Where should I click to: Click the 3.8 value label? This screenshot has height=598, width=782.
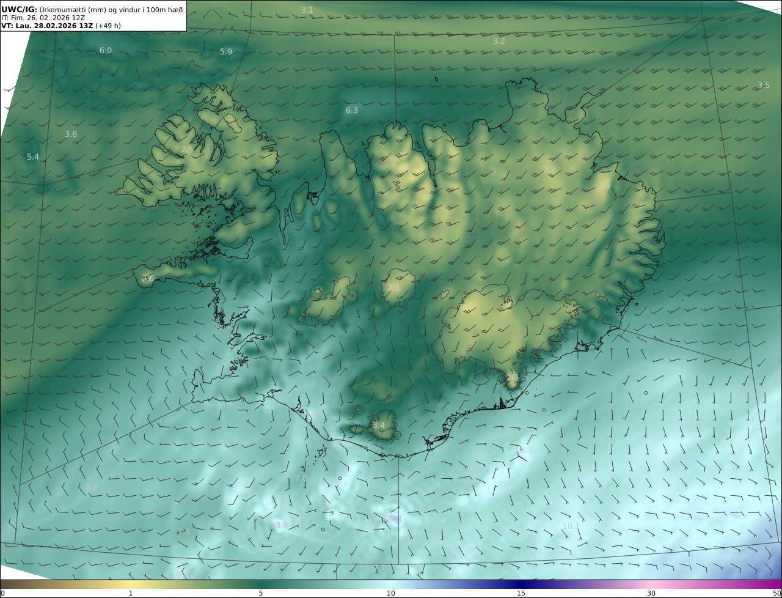(x=71, y=134)
